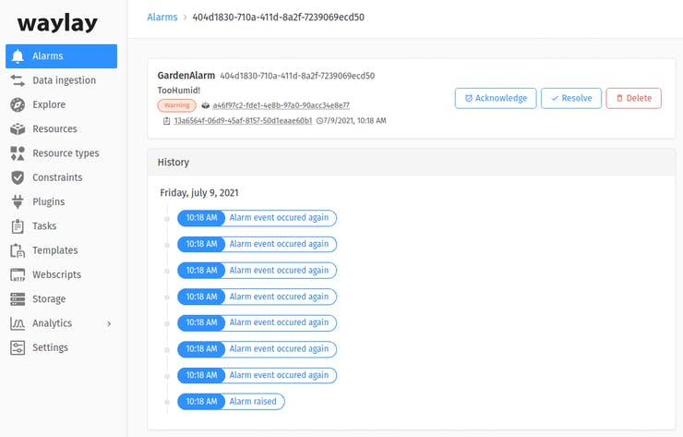
Task: Expand the Analytics submenu chevron
Action: (109, 323)
